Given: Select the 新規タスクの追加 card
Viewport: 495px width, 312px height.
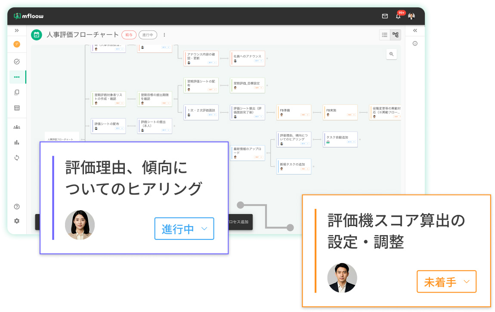Looking at the screenshot, I should click(x=294, y=166).
